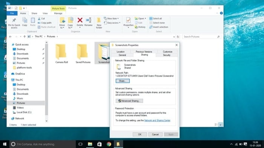The height and width of the screenshot is (148, 264).
Task: Click the Back navigation arrow
Action: 11,37
